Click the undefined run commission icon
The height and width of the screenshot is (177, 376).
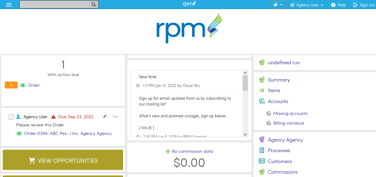(x=262, y=63)
